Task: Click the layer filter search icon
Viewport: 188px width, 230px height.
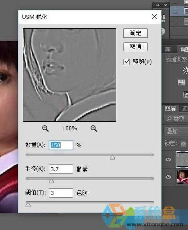Action: click(x=169, y=119)
